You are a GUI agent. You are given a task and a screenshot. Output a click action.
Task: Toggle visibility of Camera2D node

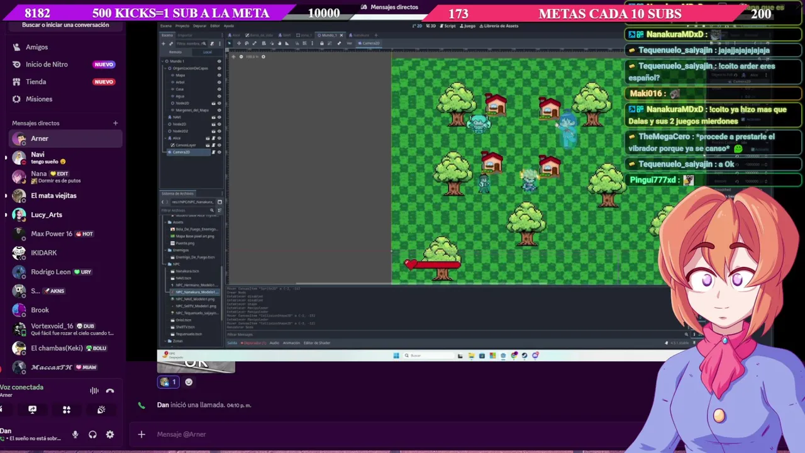[x=219, y=152]
